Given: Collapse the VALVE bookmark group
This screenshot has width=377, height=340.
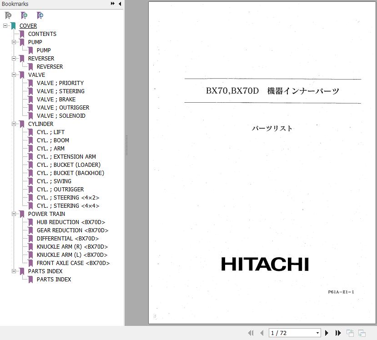Looking at the screenshot, I should click(x=14, y=75).
